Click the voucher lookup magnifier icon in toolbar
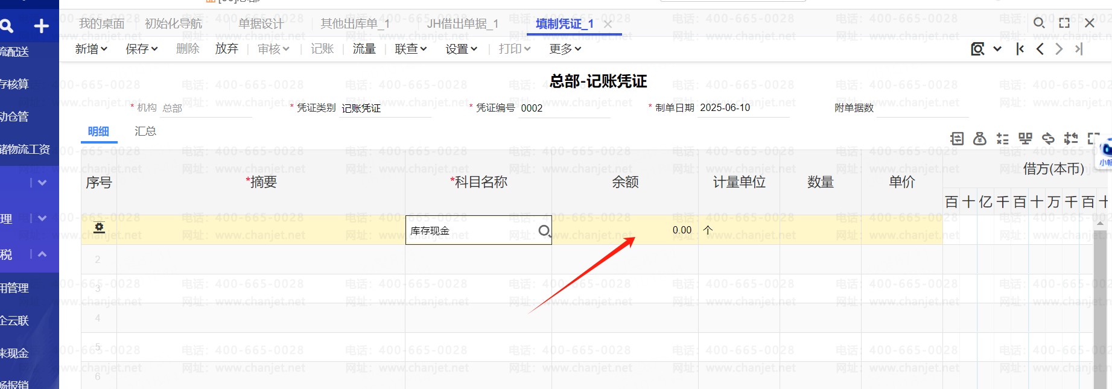The image size is (1112, 389). 978,49
